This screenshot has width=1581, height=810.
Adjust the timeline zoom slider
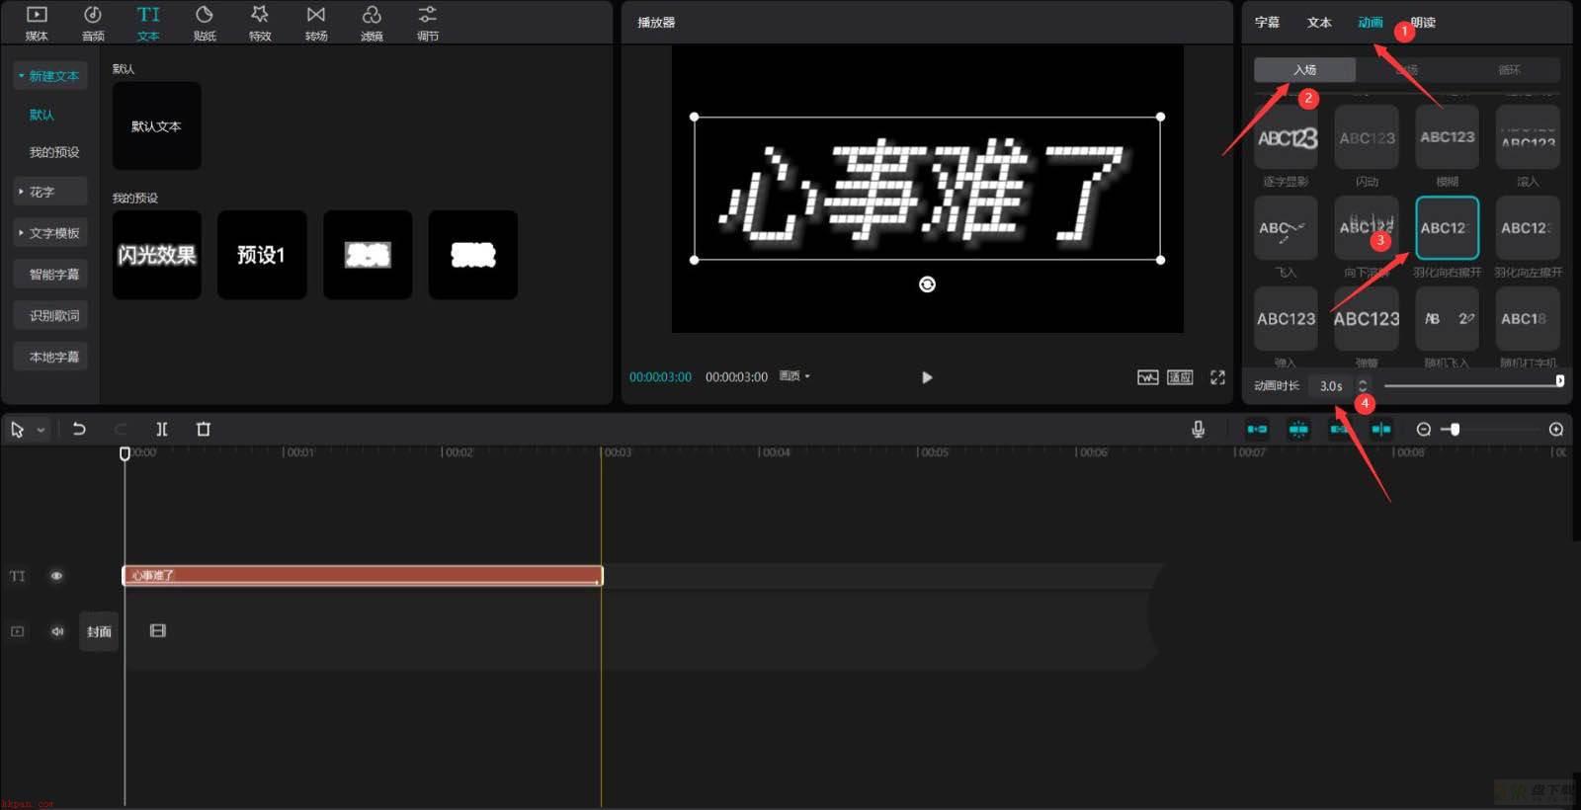[x=1455, y=429]
